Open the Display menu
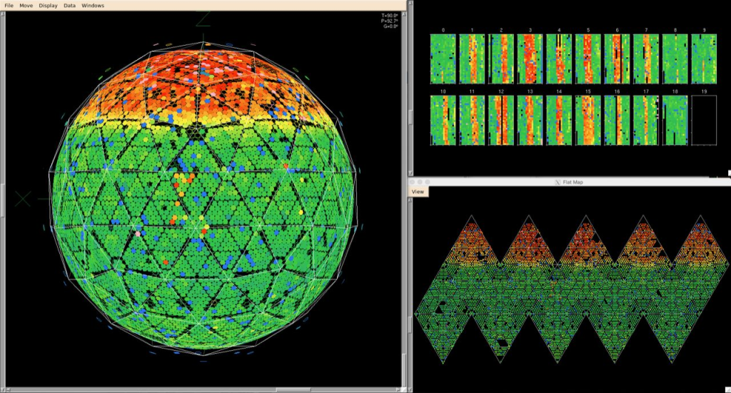 49,6
